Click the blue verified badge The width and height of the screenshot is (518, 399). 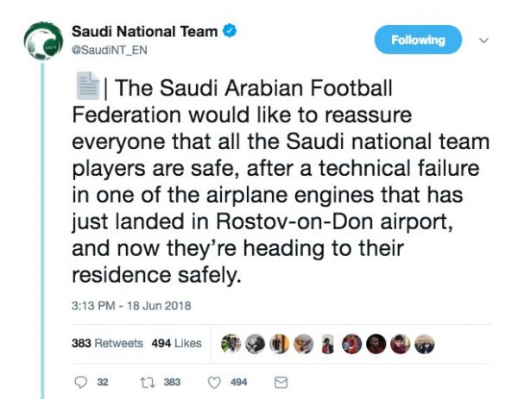pyautogui.click(x=231, y=32)
